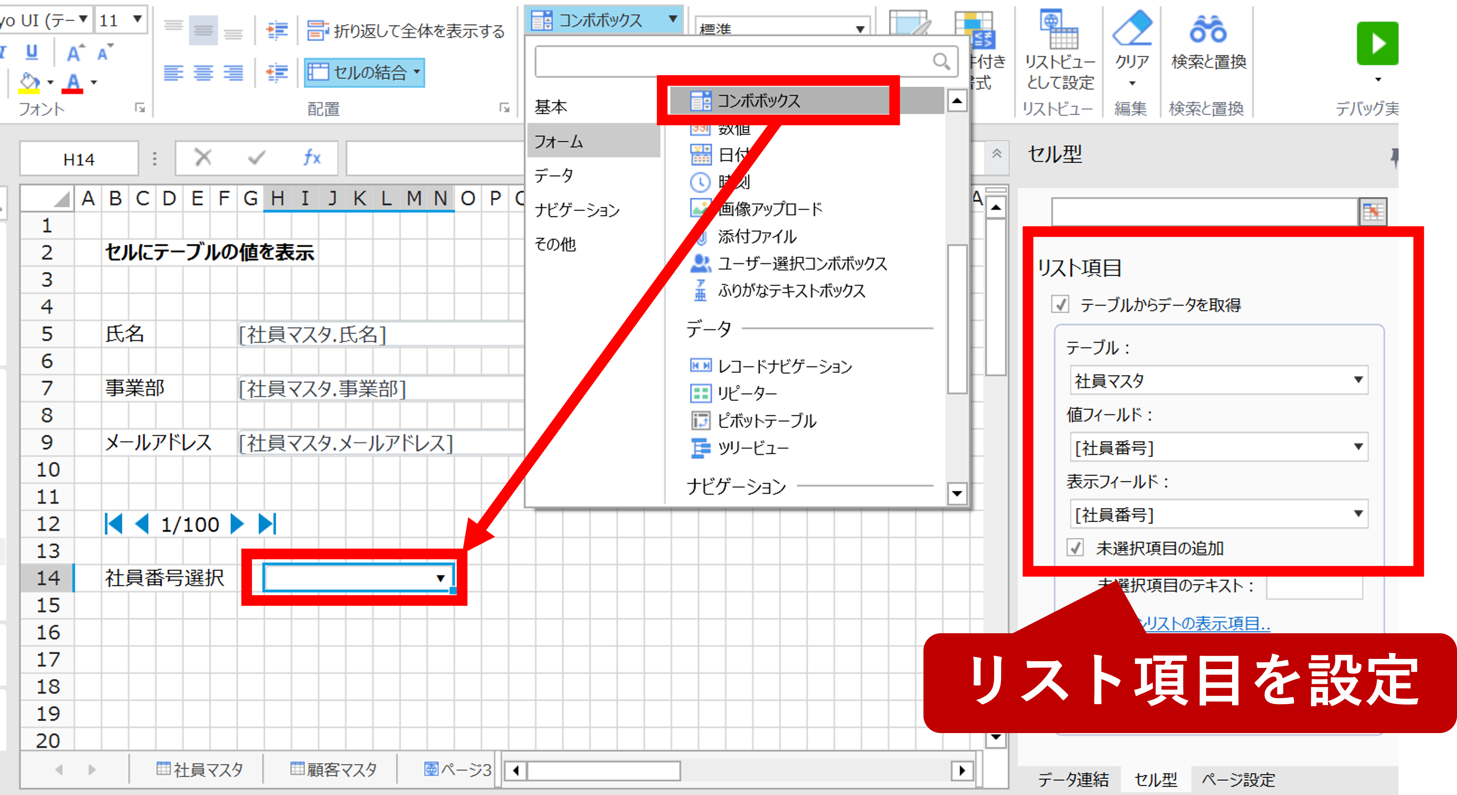Click the search magnifier in cell type popup
The image size is (1457, 795).
(x=941, y=61)
